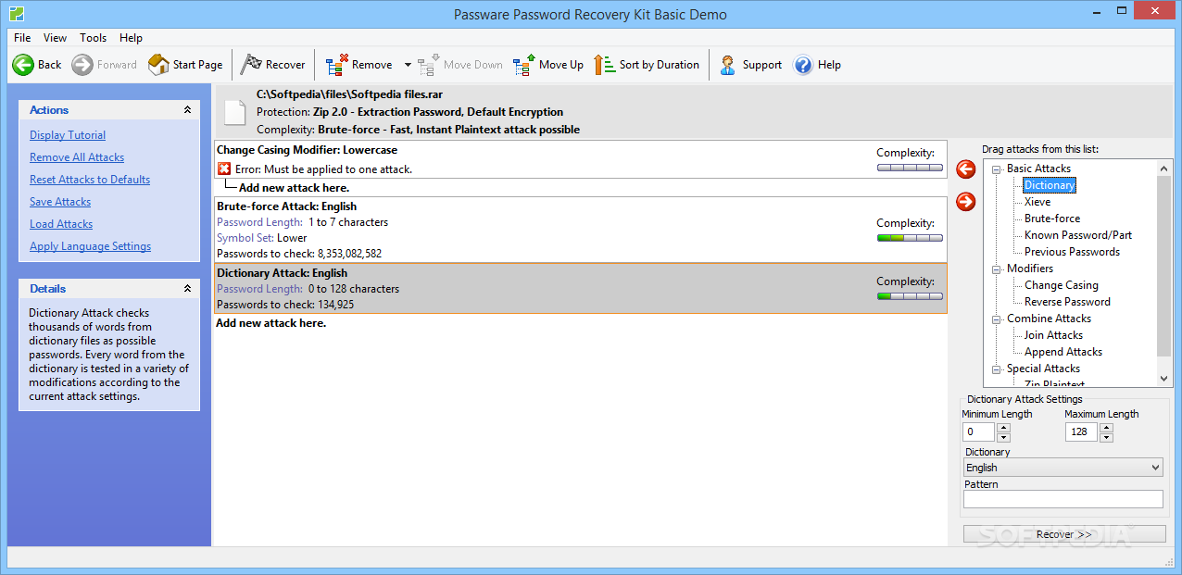Screen dimensions: 1182x575
Task: Click the file document icon in header
Action: [235, 113]
